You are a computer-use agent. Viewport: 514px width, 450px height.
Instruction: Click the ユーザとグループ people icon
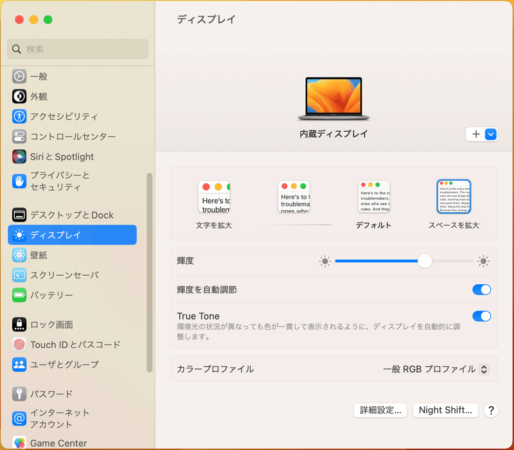(x=19, y=364)
